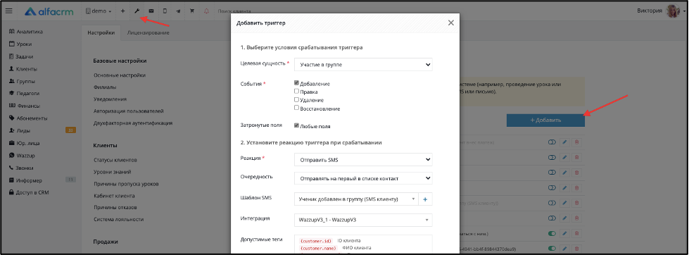Expand the Целевая сущность dropdown
The width and height of the screenshot is (689, 255).
point(363,65)
